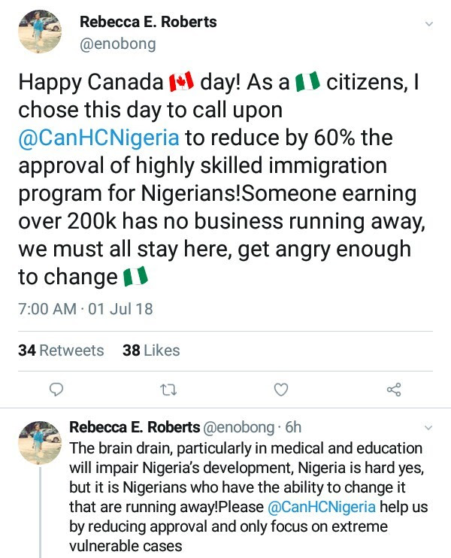
Task: Tap the share icon under the tweet
Action: (393, 389)
